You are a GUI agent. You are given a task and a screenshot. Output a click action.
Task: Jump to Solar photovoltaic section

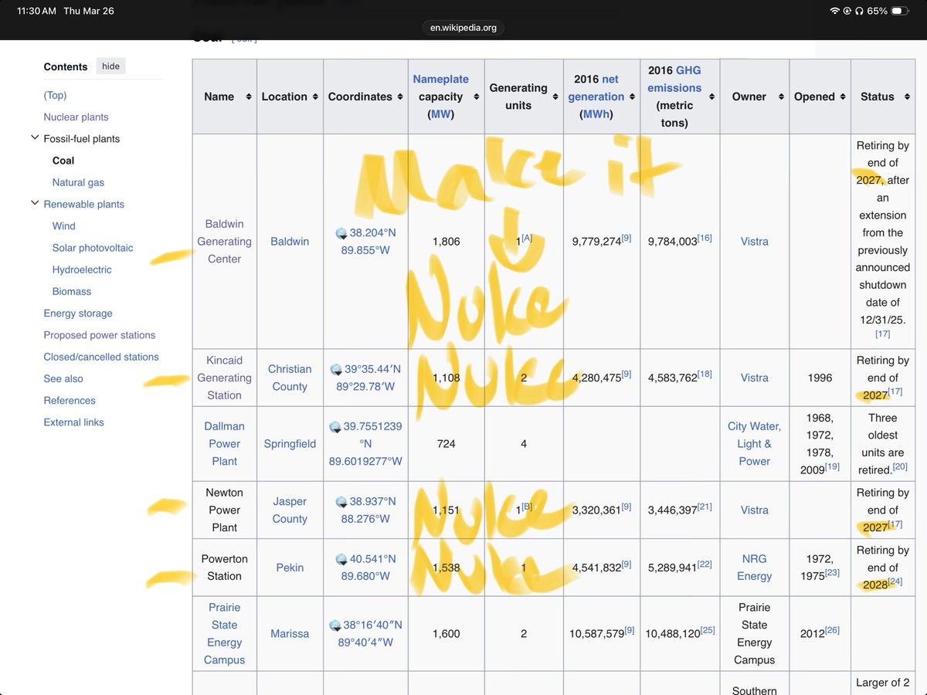tap(93, 248)
